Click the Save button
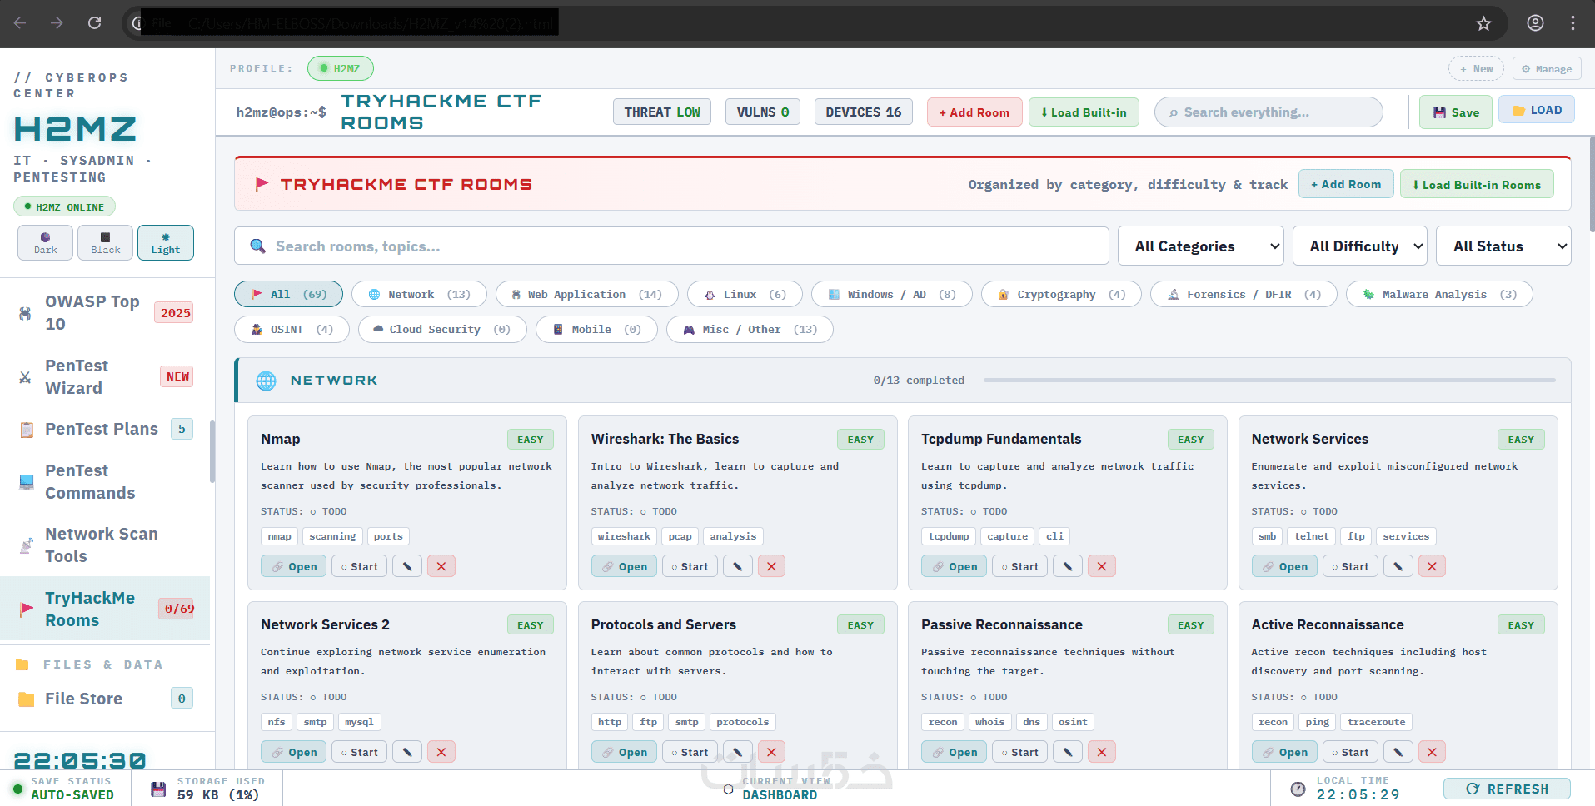 tap(1456, 112)
